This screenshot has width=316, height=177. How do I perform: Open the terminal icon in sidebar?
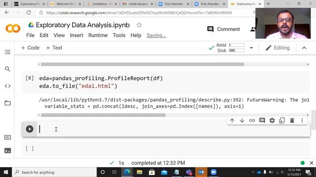7,150
